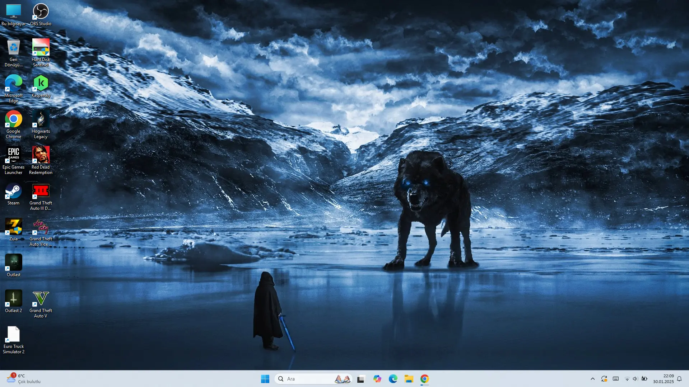
Task: Open the clock showing 22:09 30.01.2025
Action: coord(663,379)
